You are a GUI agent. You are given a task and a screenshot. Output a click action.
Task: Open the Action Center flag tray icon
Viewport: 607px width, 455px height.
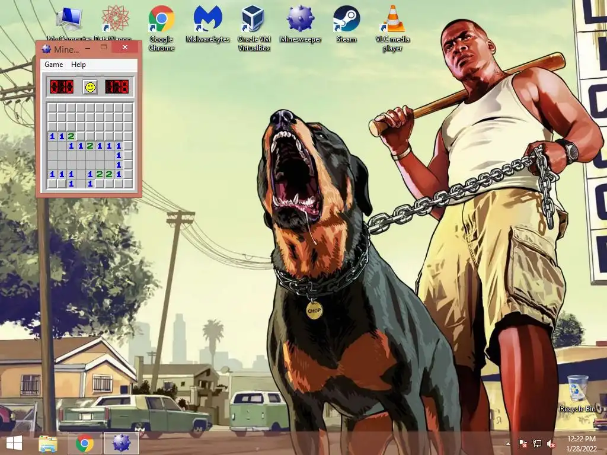(523, 444)
